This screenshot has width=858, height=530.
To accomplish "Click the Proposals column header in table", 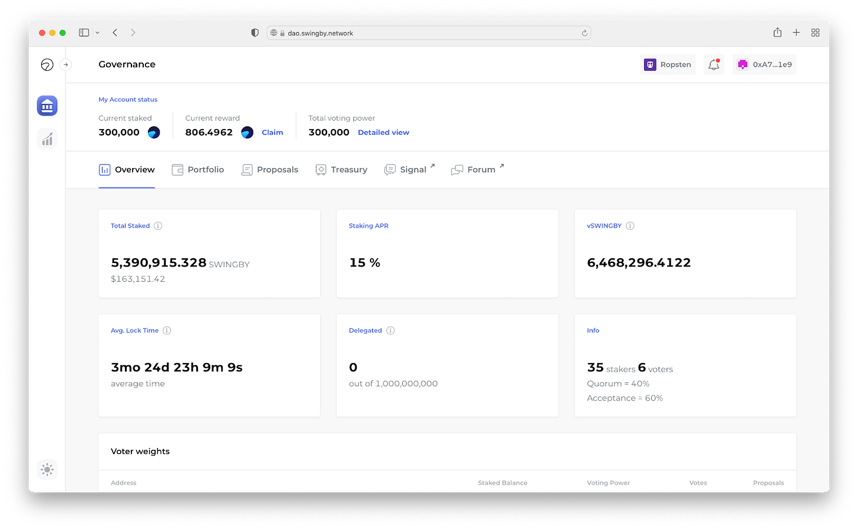I will point(768,483).
